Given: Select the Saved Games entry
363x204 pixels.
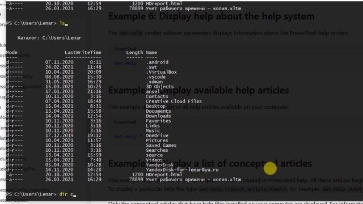Looking at the screenshot, I should coord(161,145).
